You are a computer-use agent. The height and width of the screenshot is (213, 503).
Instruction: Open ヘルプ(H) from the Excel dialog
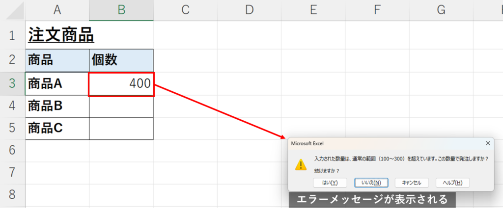[x=452, y=183]
